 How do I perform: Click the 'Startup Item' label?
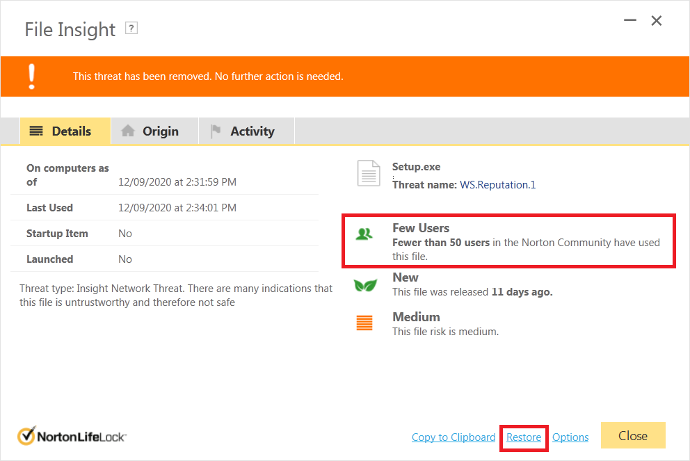(57, 233)
